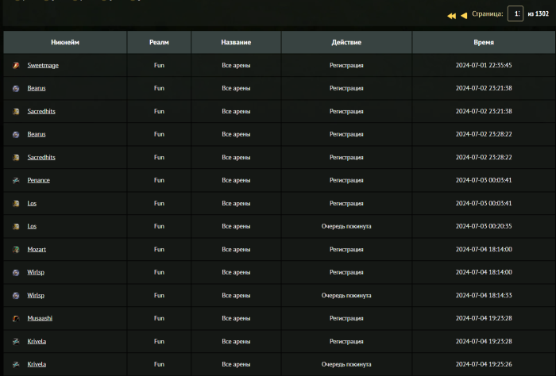
Task: Open Krivela link in the 19:25:26 row
Action: [x=37, y=364]
